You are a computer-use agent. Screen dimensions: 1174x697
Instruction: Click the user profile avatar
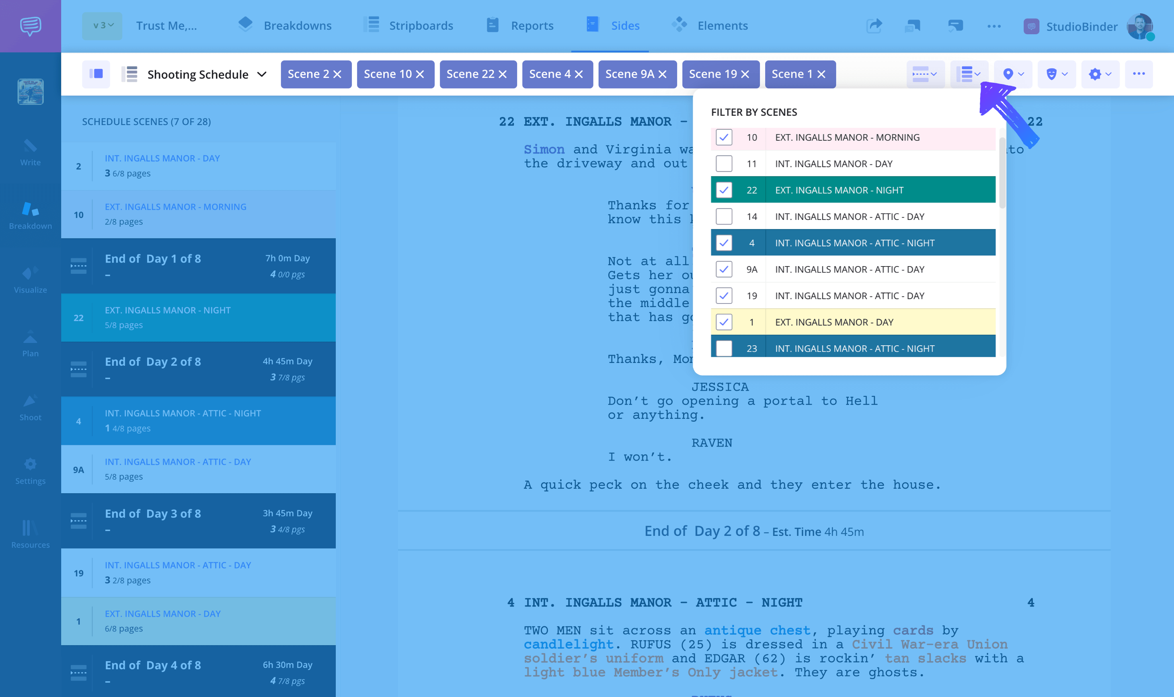[1140, 26]
